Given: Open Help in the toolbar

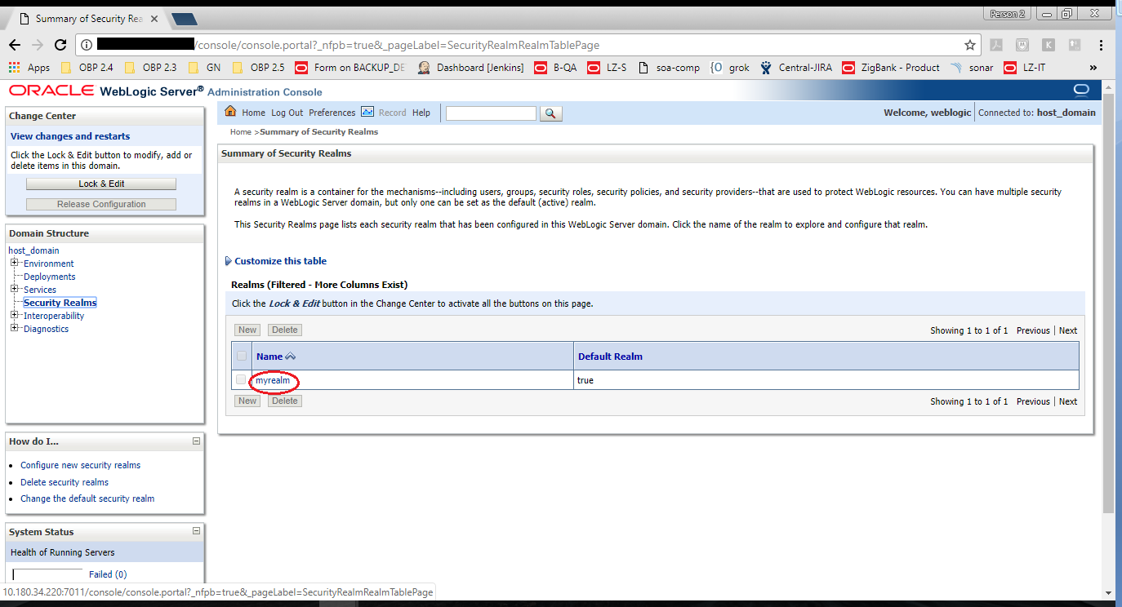Looking at the screenshot, I should pos(421,113).
